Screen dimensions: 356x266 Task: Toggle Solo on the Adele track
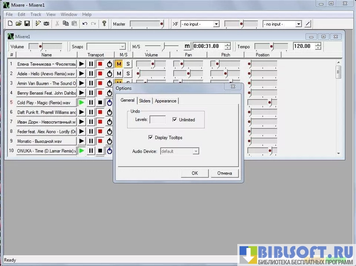[128, 74]
